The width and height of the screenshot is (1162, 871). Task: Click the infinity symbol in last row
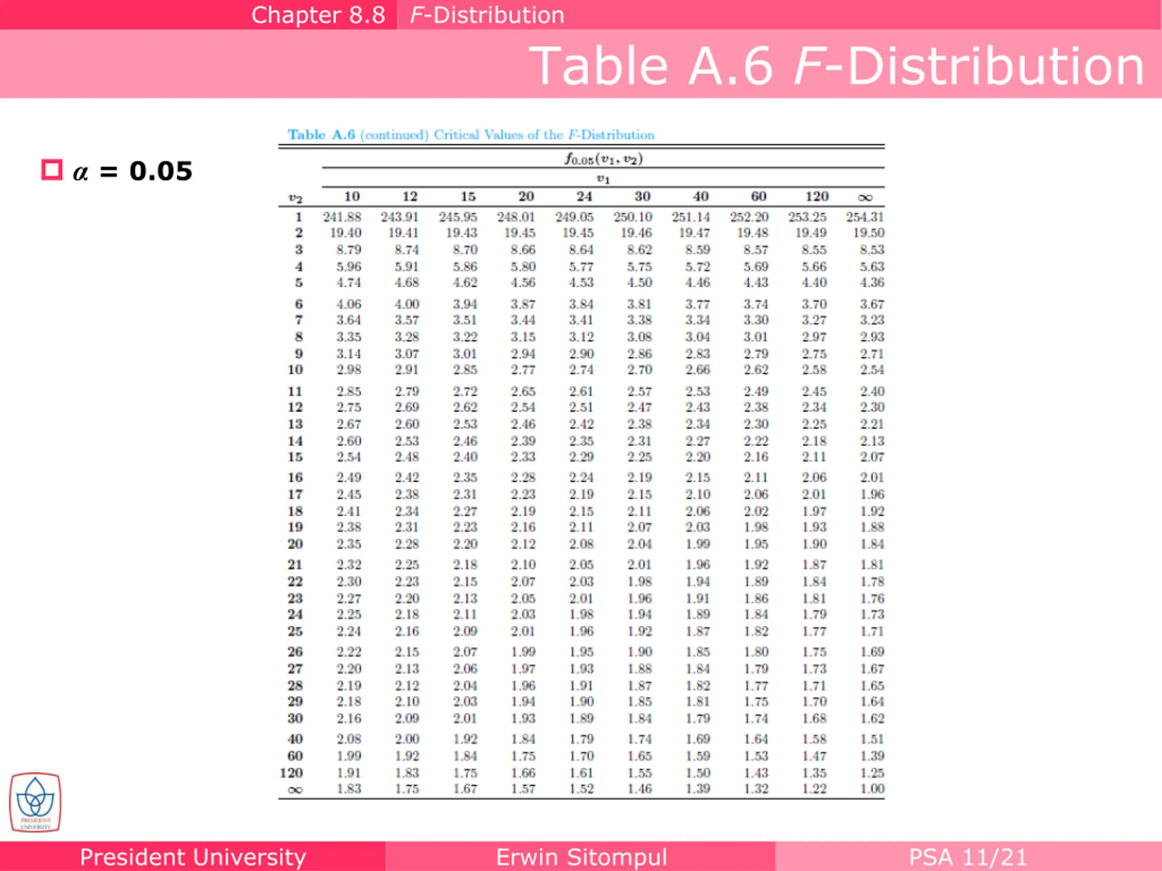point(295,790)
